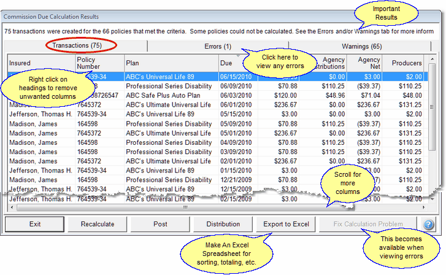
Task: Click Export to Excel button
Action: pos(286,224)
